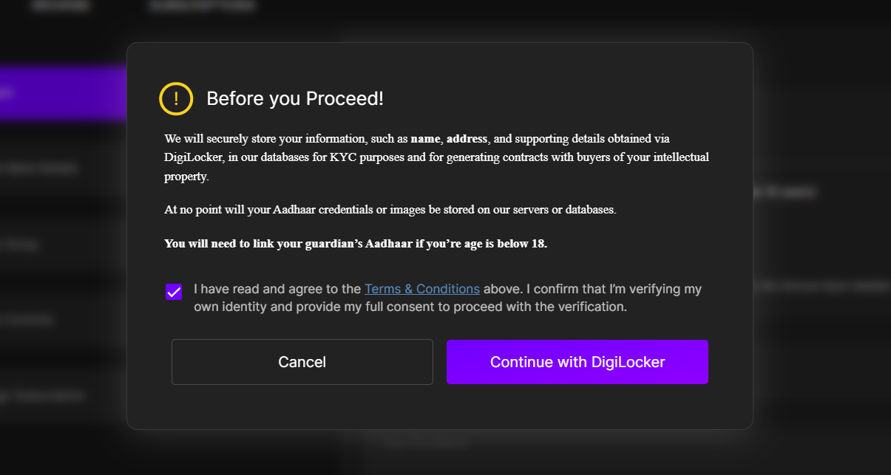Click the yellow exclamation warning icon
891x475 pixels.
[176, 99]
